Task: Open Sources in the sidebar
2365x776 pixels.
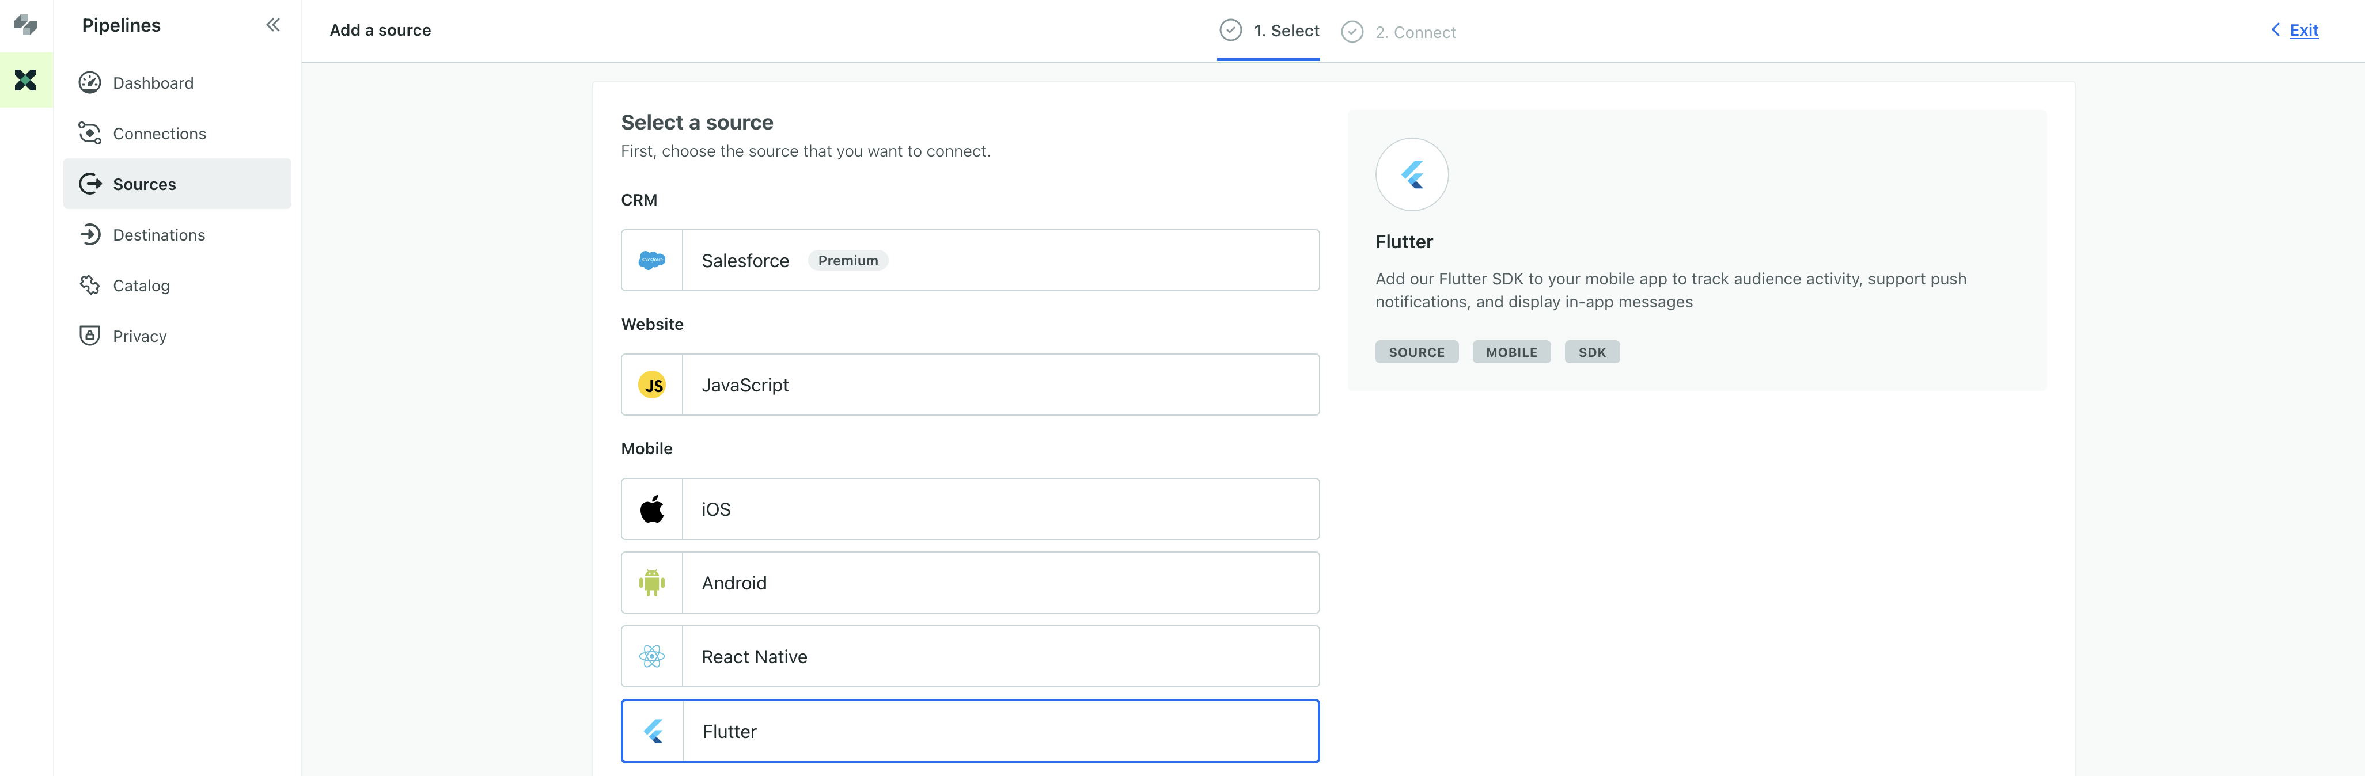Action: click(x=177, y=184)
